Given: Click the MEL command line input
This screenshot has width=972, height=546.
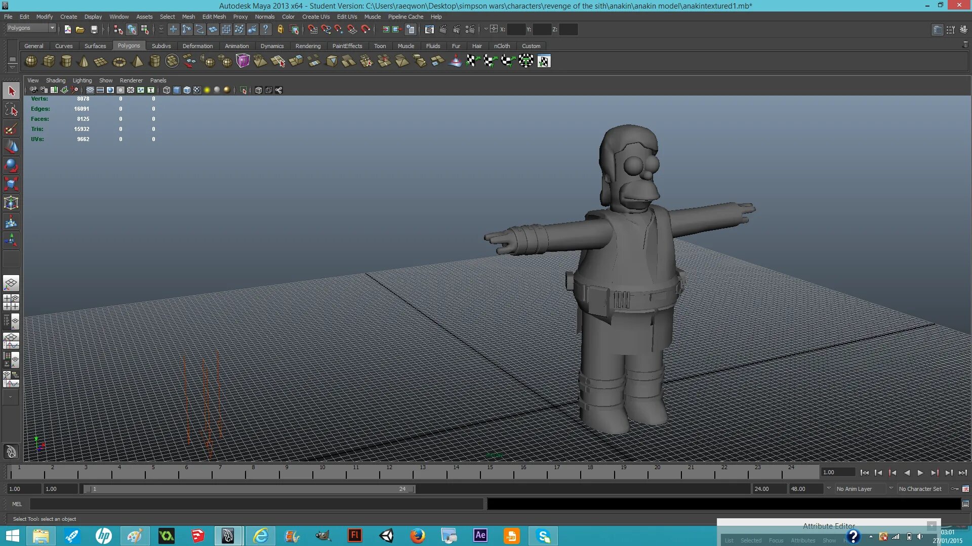Looking at the screenshot, I should coord(256,504).
